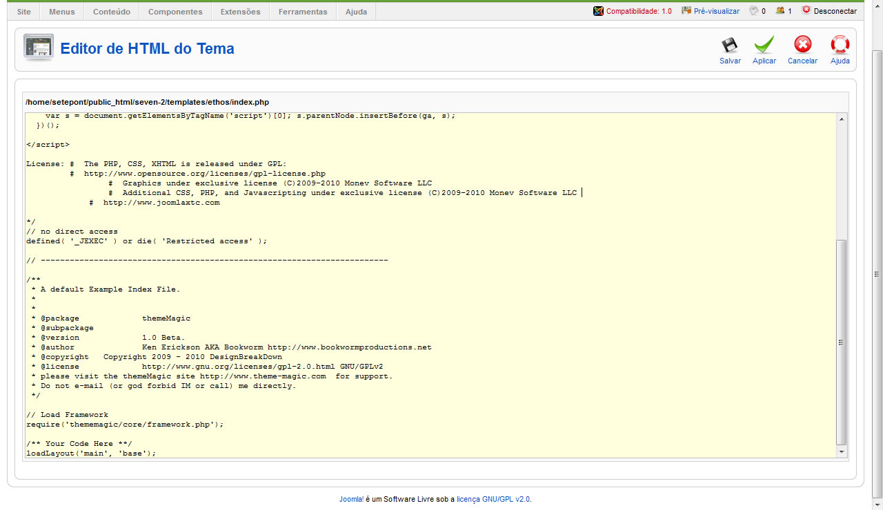Open the Ferramentas menu
The width and height of the screenshot is (883, 510).
click(303, 12)
